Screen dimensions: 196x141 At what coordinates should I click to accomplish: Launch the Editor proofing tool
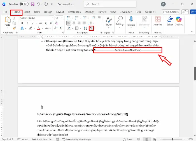tap(170, 21)
